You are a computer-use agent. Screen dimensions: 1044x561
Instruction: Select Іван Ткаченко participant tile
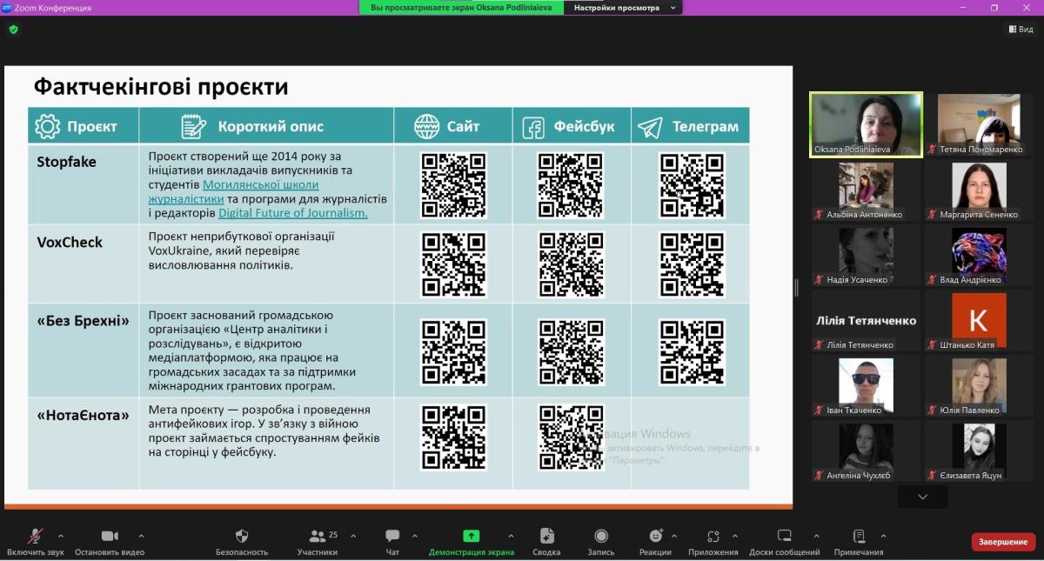pyautogui.click(x=867, y=386)
